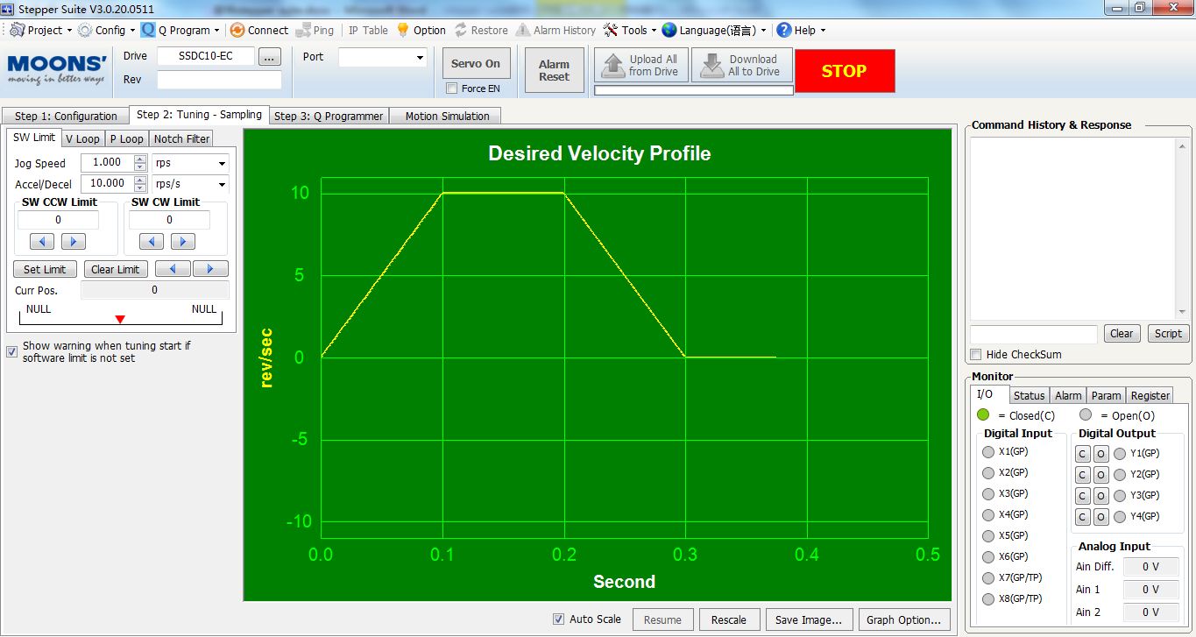The height and width of the screenshot is (637, 1196).
Task: Click the Option lightbulb icon
Action: [x=403, y=30]
